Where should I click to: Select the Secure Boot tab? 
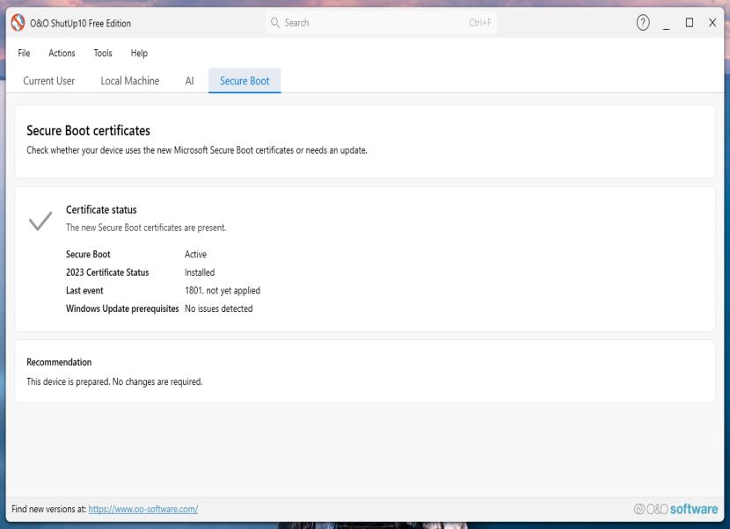[x=245, y=81]
